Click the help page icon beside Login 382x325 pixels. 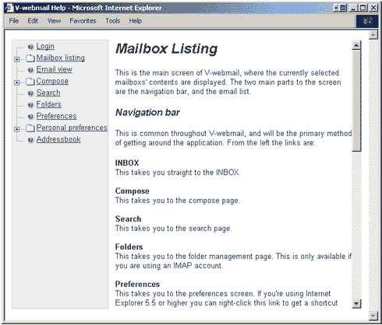point(30,47)
